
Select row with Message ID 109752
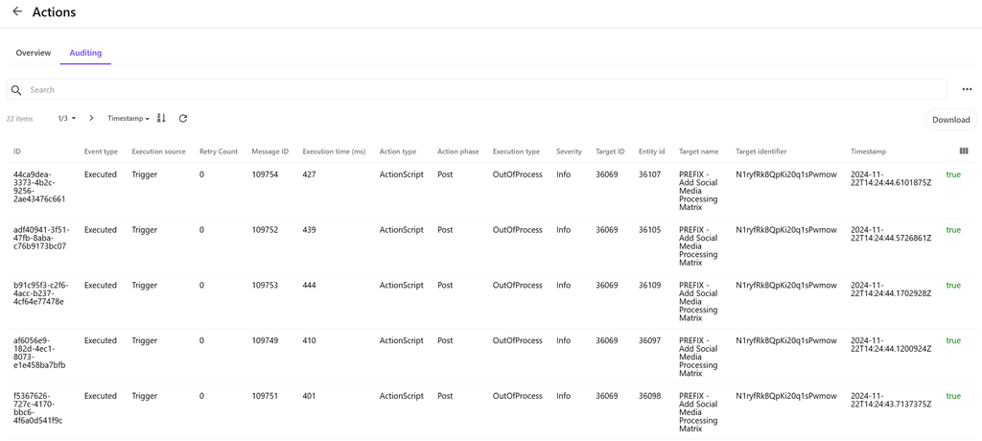click(x=265, y=230)
